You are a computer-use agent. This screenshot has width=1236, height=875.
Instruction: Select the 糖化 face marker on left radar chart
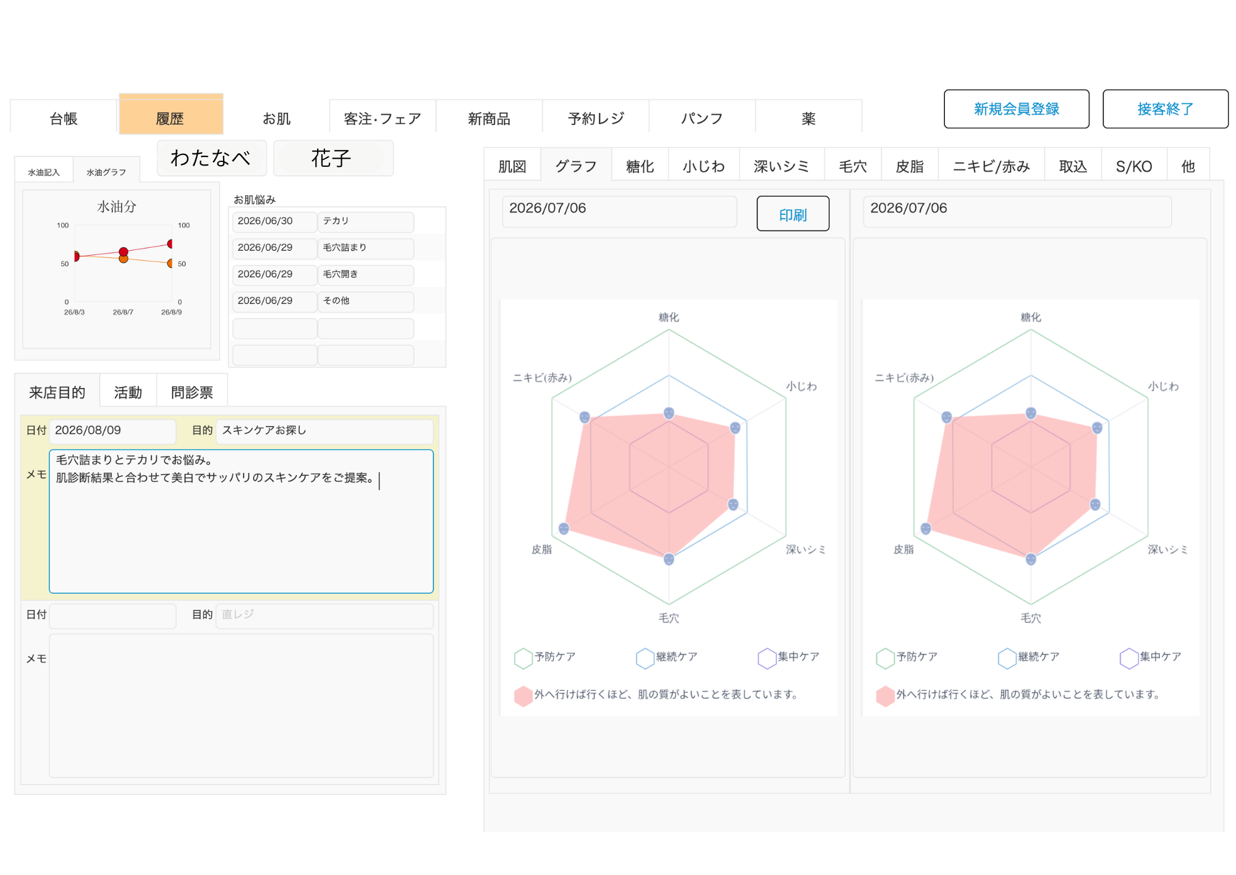[x=669, y=413]
